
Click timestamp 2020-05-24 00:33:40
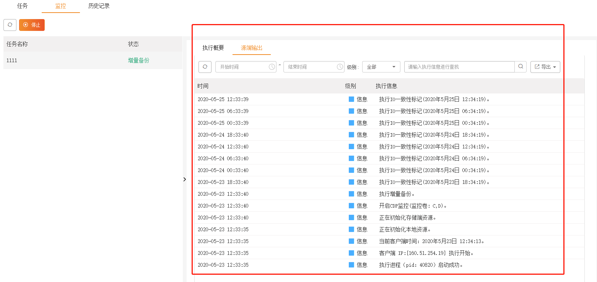pyautogui.click(x=223, y=170)
